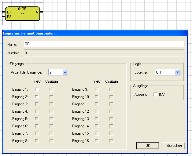Cancel with the Abbrechen button
Screen dimensions: 192x156
174,146
